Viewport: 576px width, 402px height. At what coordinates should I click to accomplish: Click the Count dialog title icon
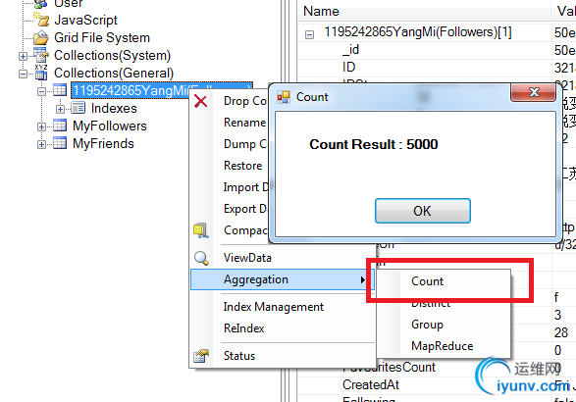tap(284, 97)
